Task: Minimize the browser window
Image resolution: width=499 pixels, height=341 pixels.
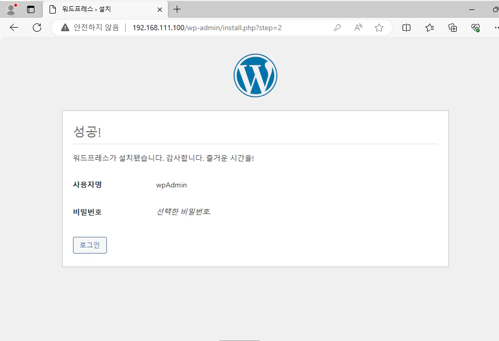Action: 472,9
